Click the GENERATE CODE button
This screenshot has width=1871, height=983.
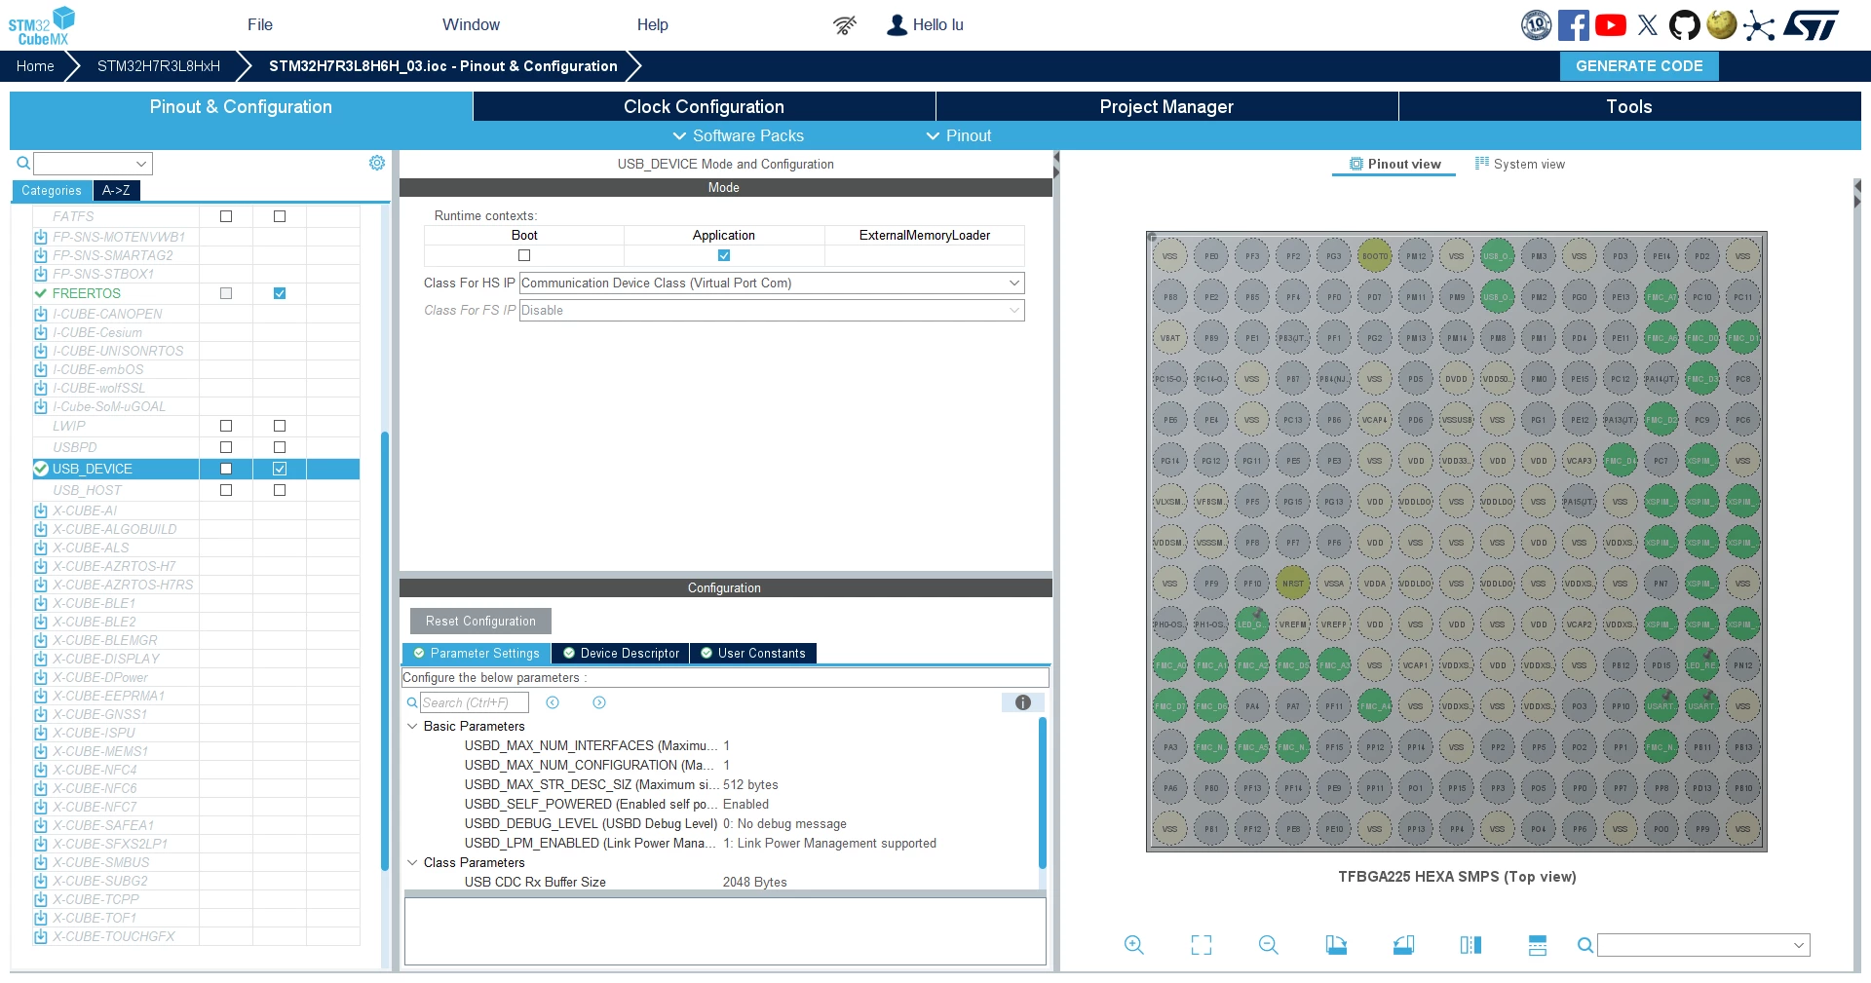(x=1639, y=66)
